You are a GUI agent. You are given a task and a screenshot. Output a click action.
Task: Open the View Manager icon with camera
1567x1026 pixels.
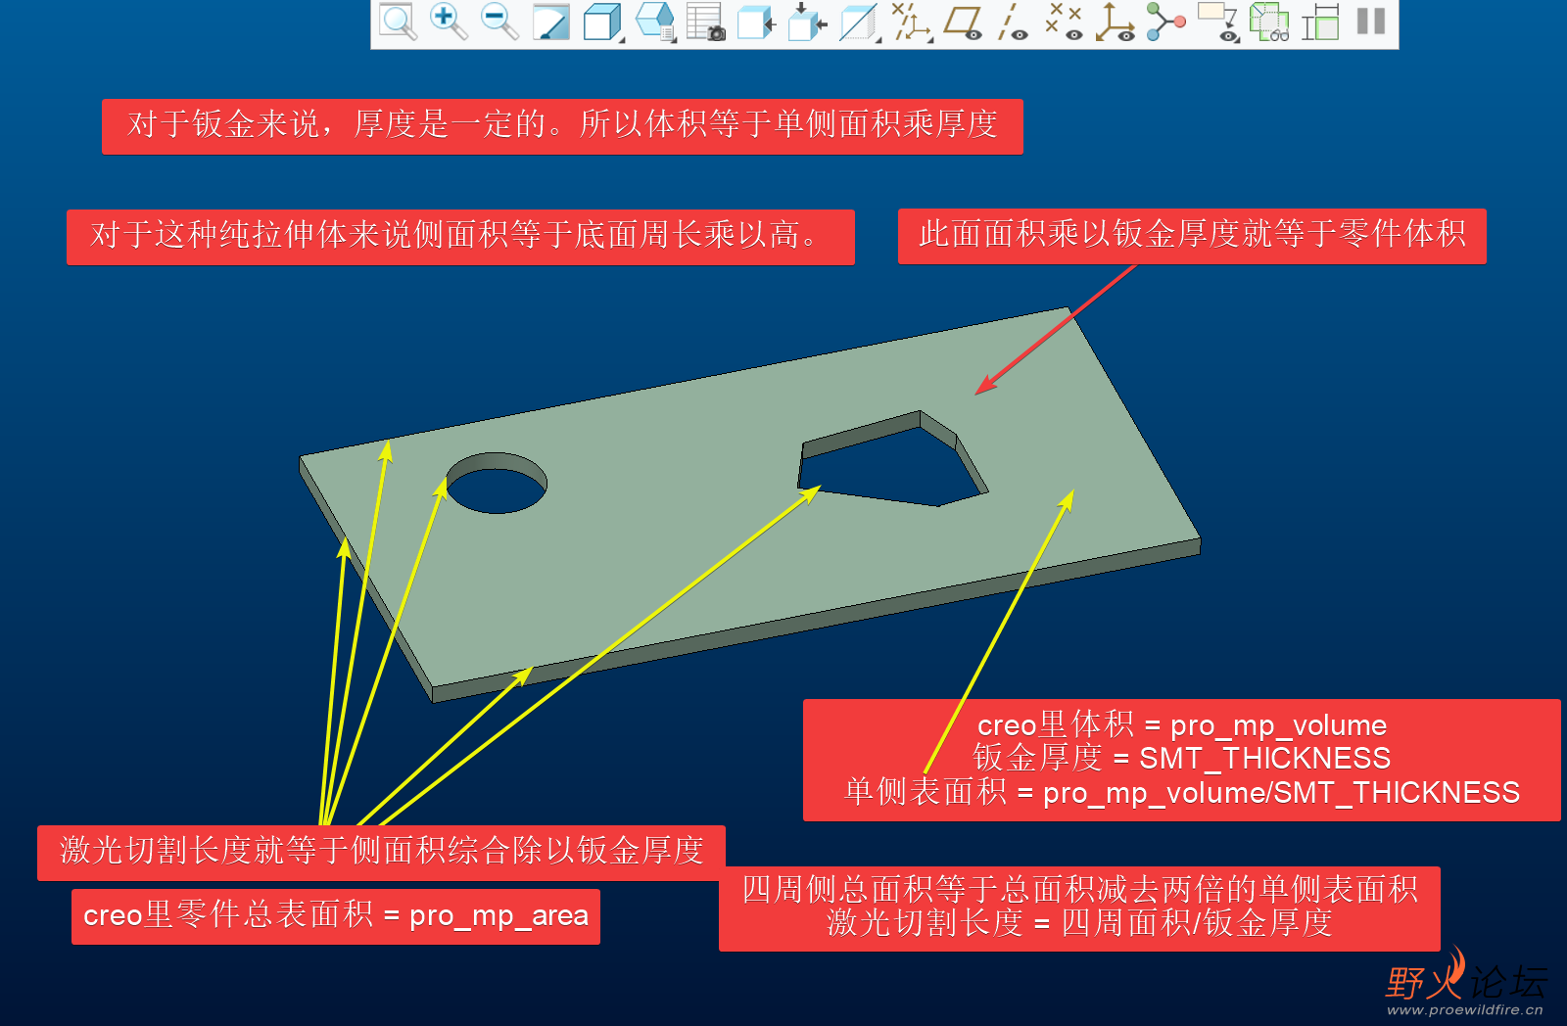coord(705,22)
